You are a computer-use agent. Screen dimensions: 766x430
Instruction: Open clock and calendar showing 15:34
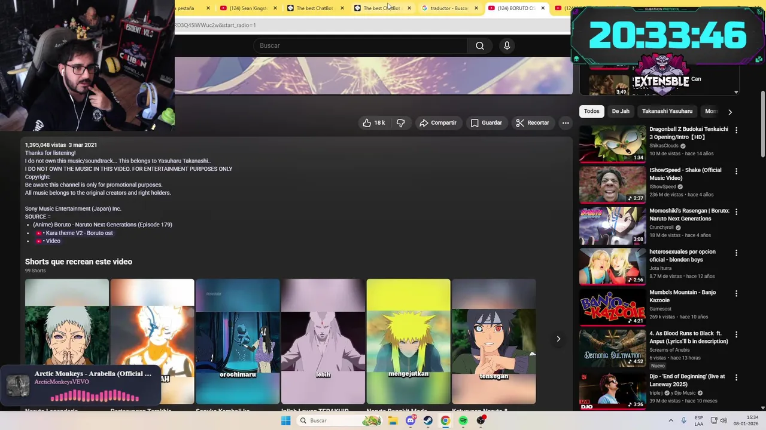coord(747,420)
